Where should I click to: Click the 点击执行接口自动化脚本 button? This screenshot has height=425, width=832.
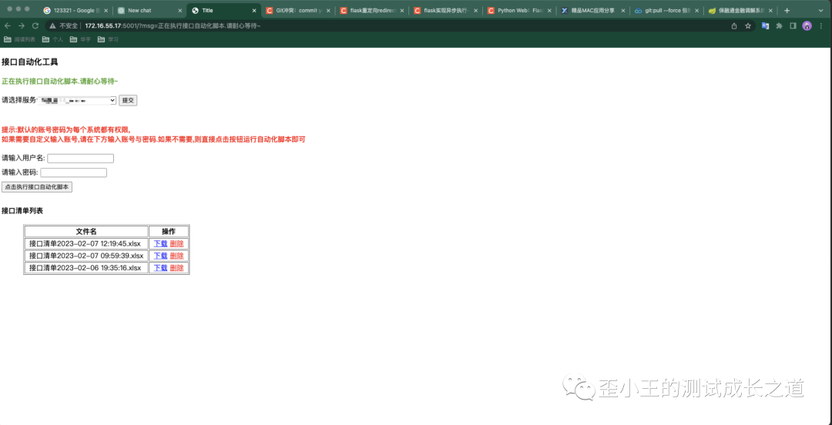pos(37,187)
